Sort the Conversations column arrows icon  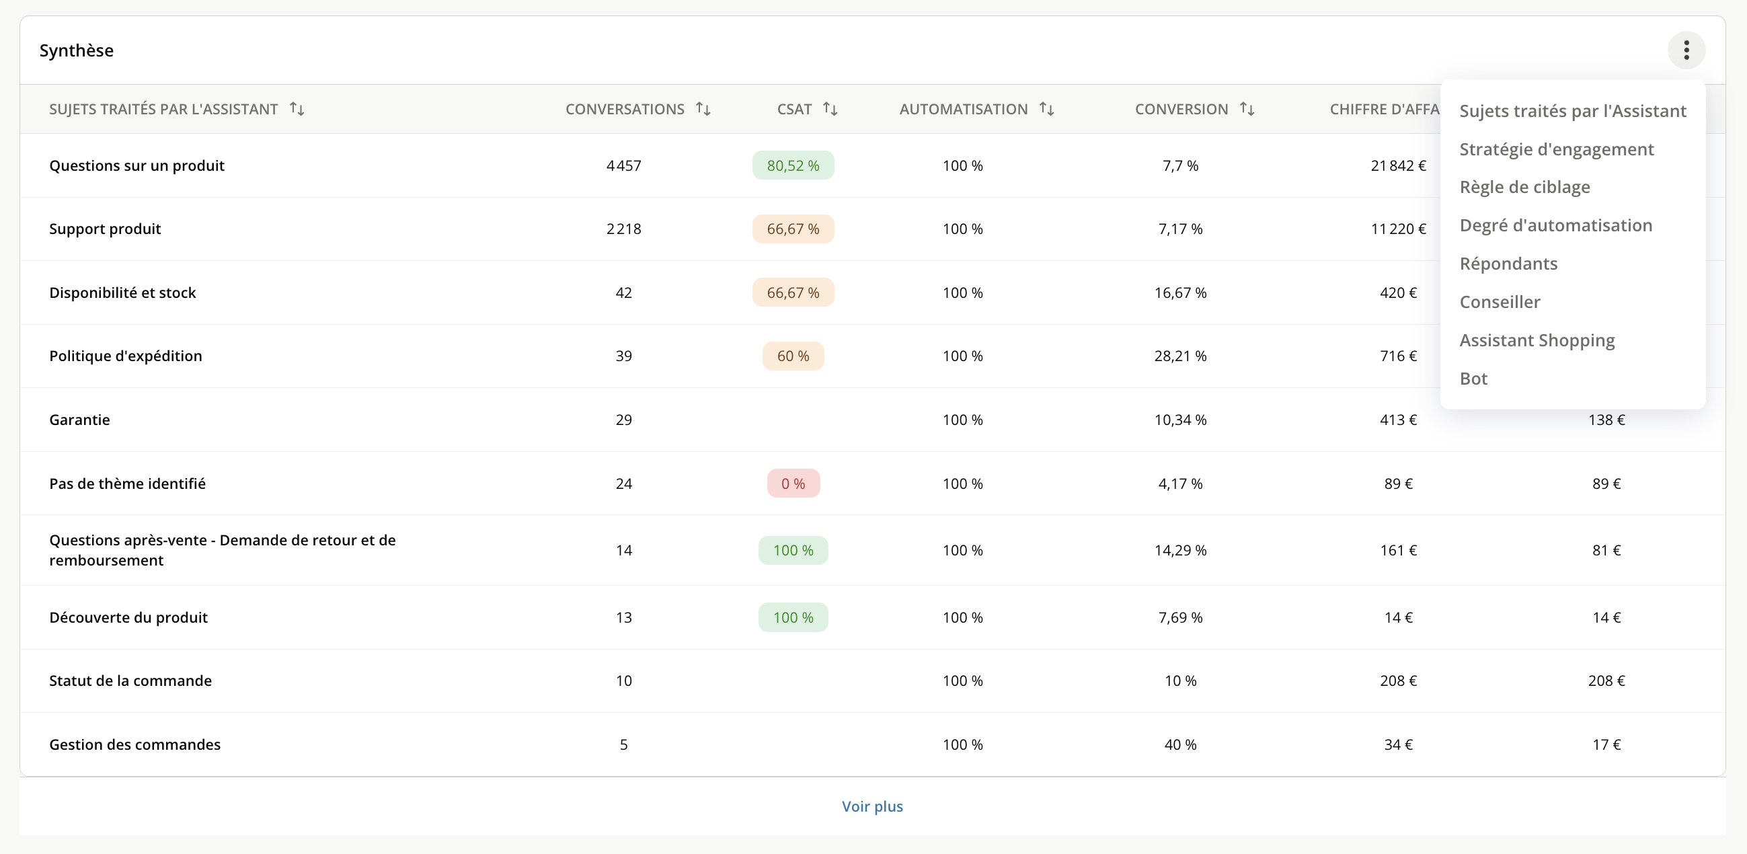click(703, 108)
